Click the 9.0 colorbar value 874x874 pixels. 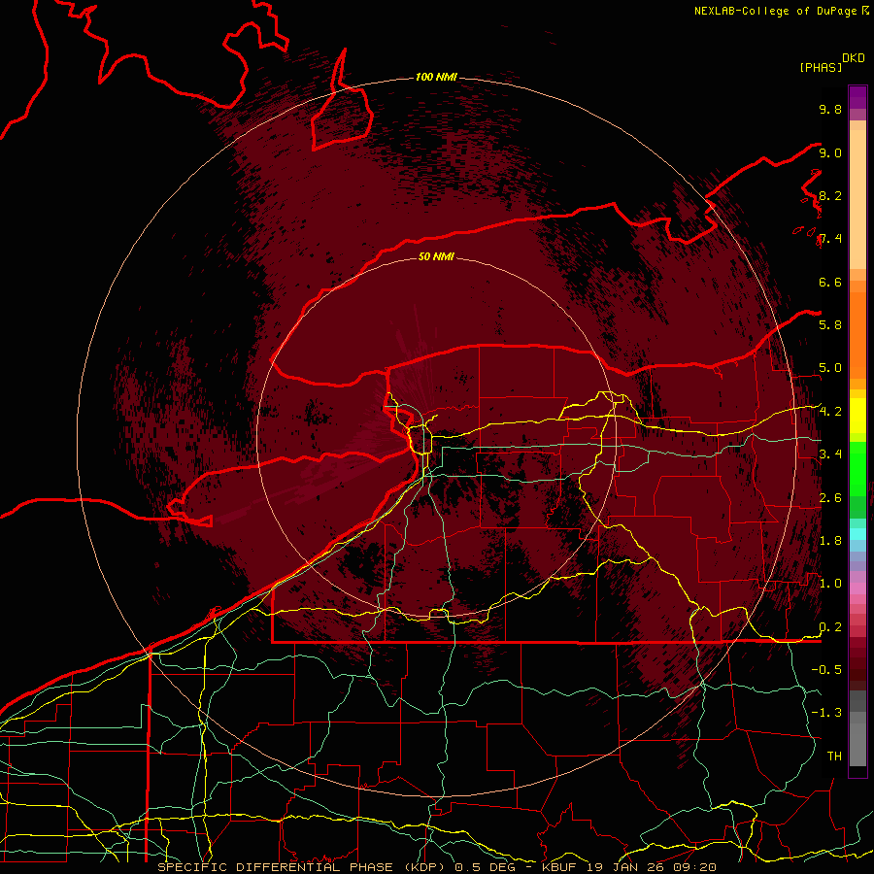point(830,152)
